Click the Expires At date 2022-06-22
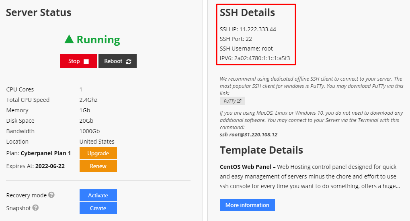Viewport: 410px width, 221px height. click(x=50, y=166)
